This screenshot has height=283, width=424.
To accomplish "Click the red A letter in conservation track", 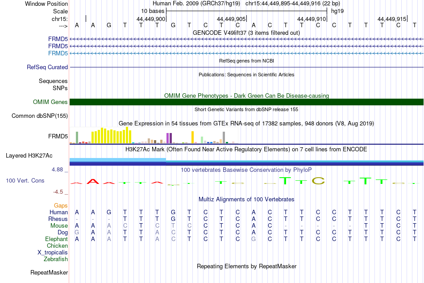I will 93,182.
